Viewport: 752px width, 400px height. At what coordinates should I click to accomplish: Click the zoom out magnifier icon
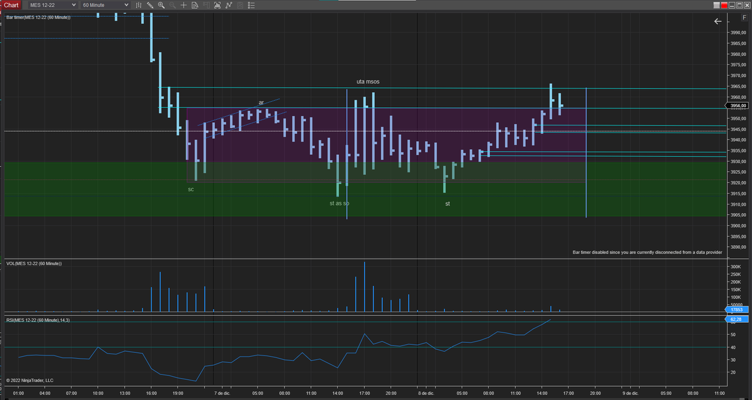point(173,4)
